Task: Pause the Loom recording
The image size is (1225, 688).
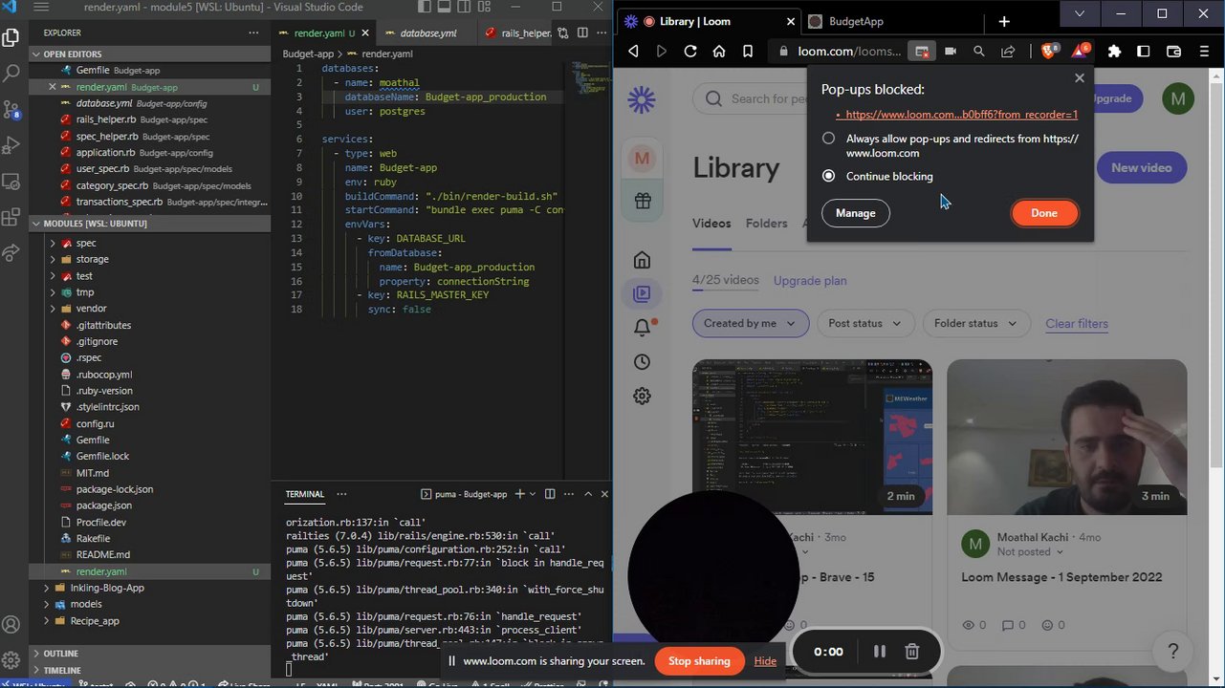Action: tap(880, 651)
